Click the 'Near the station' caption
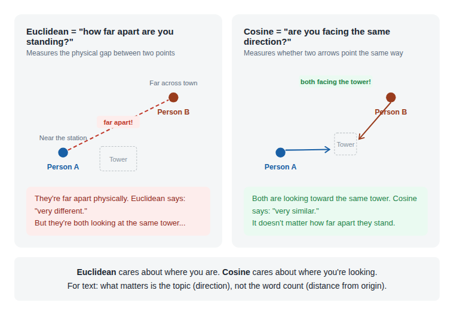This screenshot has width=454, height=315. coord(63,138)
